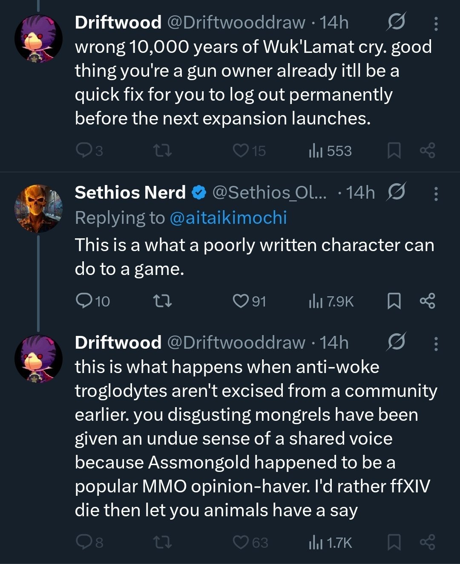Image resolution: width=460 pixels, height=564 pixels.
Task: Open the @aitaikimochi profile link
Action: 228,218
